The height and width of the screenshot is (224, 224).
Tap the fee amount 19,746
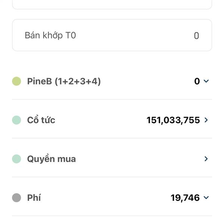point(185,197)
